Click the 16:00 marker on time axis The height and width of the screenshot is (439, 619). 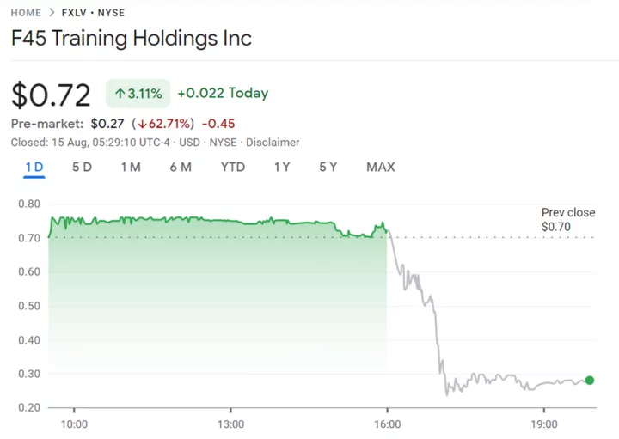tap(388, 424)
